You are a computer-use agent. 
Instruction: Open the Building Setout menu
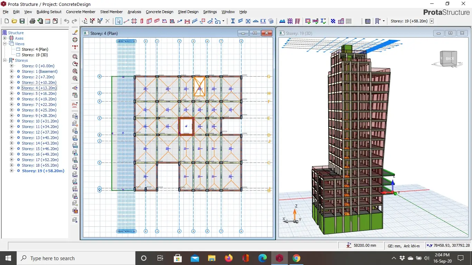pyautogui.click(x=49, y=12)
